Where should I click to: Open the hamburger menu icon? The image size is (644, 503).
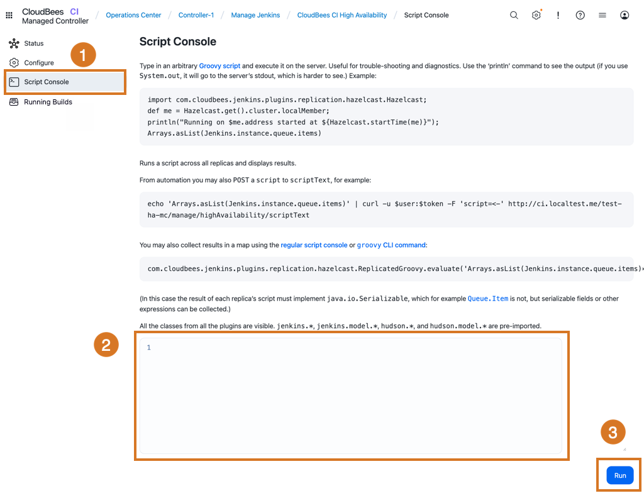coord(602,16)
